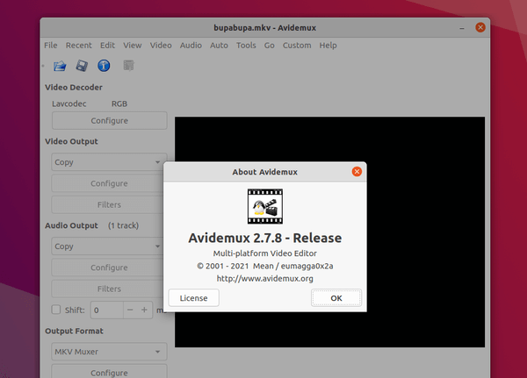The image size is (527, 378).
Task: Open the Audio menu
Action: [x=191, y=46]
